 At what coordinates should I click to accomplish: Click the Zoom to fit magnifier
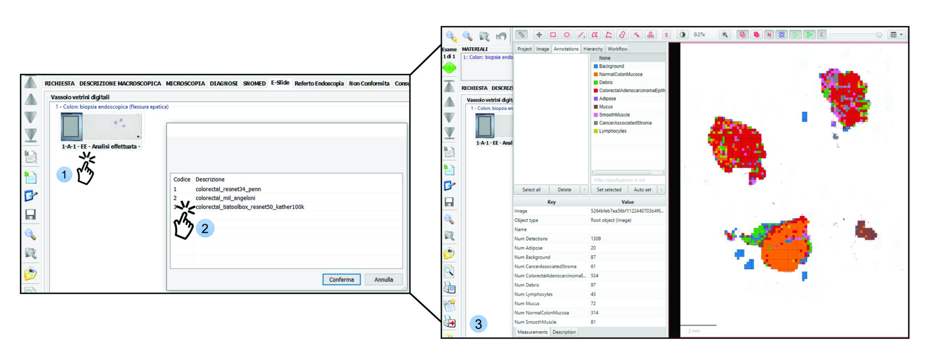[x=725, y=35]
